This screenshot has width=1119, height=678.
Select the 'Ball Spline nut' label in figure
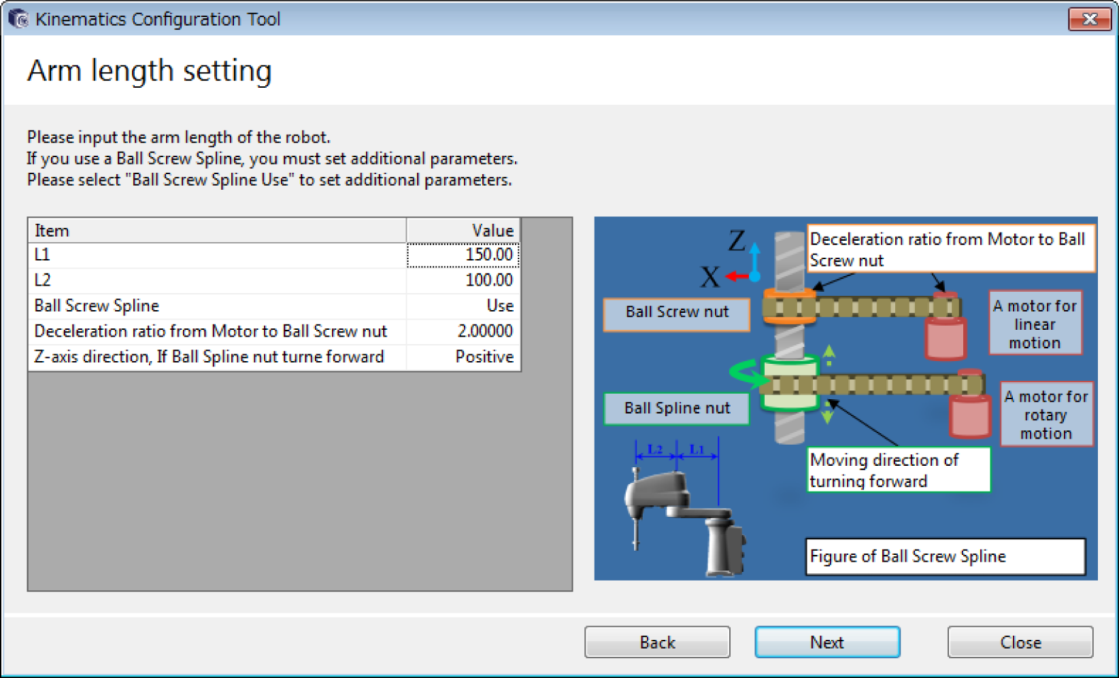pos(676,408)
